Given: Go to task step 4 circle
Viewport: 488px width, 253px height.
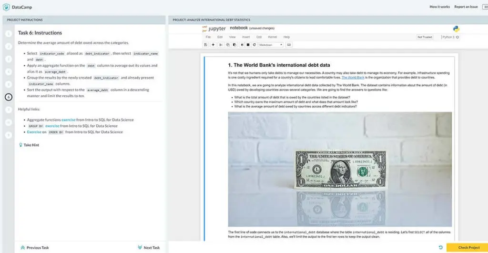Looking at the screenshot, I should [9, 71].
